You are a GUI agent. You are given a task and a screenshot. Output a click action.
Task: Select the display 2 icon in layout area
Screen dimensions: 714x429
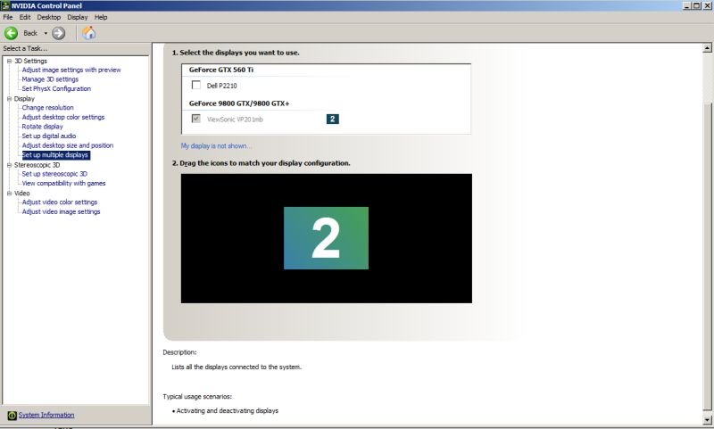[326, 238]
